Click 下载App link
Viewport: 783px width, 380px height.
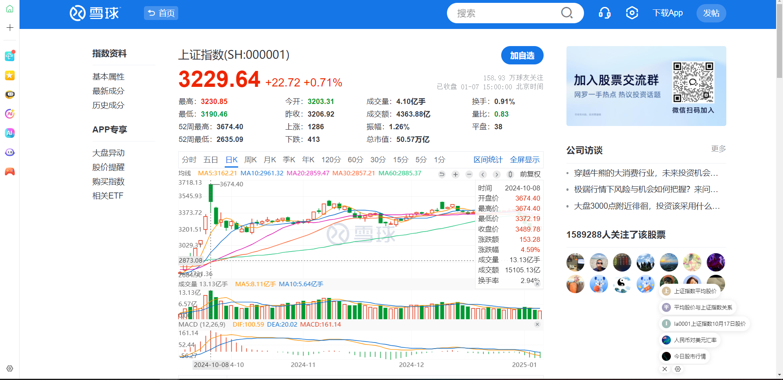click(x=668, y=13)
